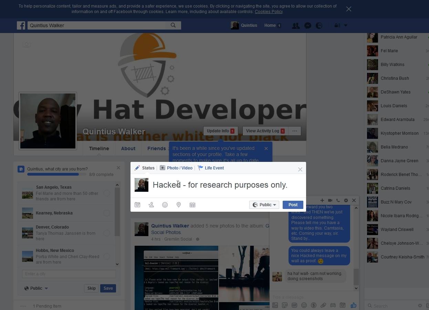
Task: Take a photo with chat camera icon
Action: pos(343,305)
